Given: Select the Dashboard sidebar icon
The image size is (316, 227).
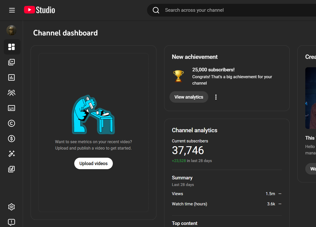Looking at the screenshot, I should point(11,47).
